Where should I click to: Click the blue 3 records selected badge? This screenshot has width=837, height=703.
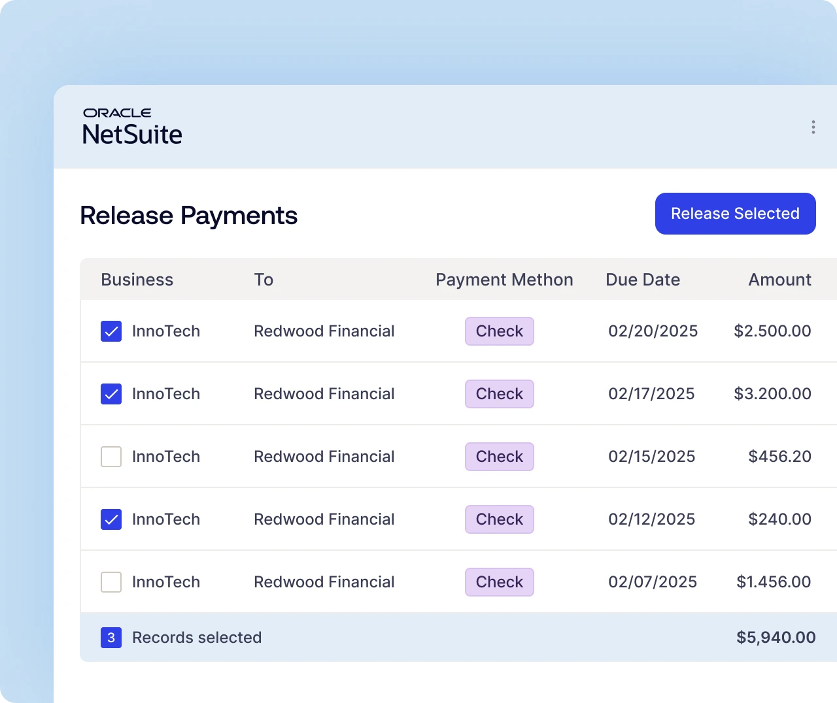pos(111,638)
